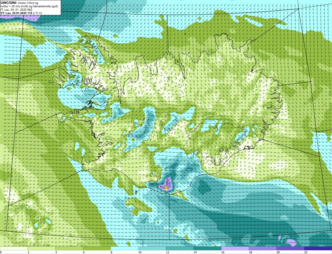Pick the 18–20 m/s purple legend swatch
Screen dimensions: 332x254
pos(263,248)
